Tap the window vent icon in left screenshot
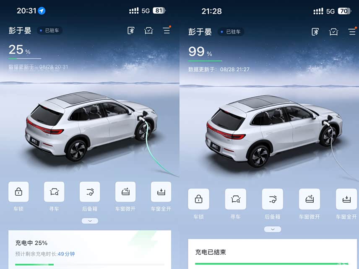Viewport: 359px width, 269px height. 125,191
